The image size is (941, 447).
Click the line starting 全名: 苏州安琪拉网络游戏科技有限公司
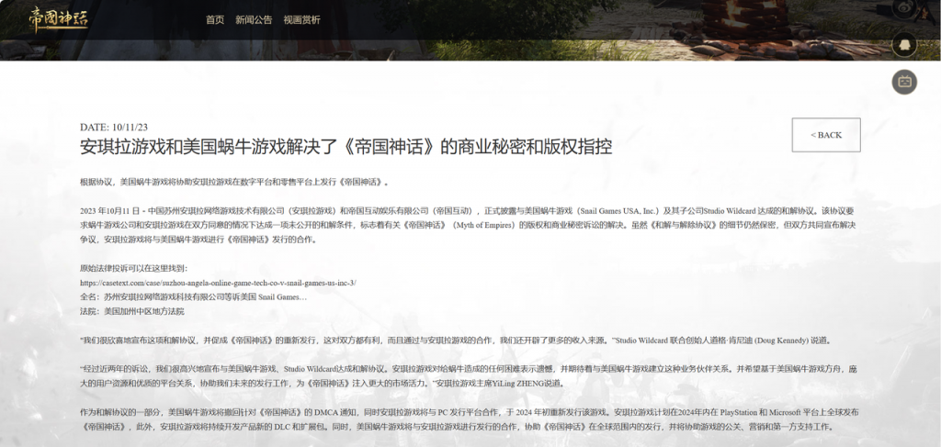point(193,296)
